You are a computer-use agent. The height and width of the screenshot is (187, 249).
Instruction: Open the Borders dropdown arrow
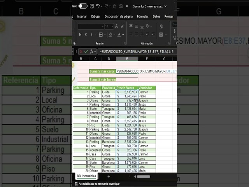tap(105, 35)
